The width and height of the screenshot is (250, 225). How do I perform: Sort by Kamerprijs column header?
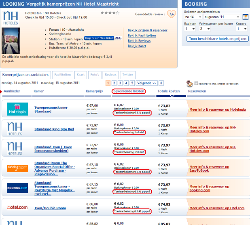click(x=94, y=91)
